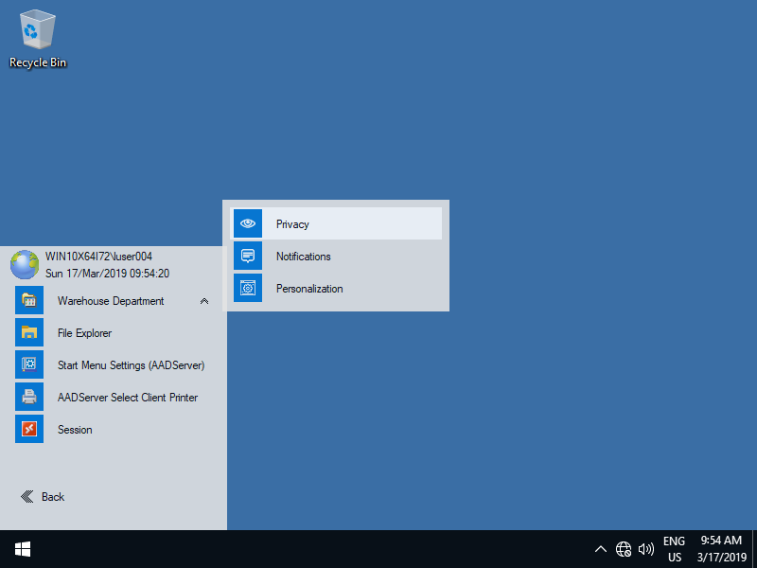The width and height of the screenshot is (757, 568).
Task: Open the Windows Start button
Action: click(23, 549)
